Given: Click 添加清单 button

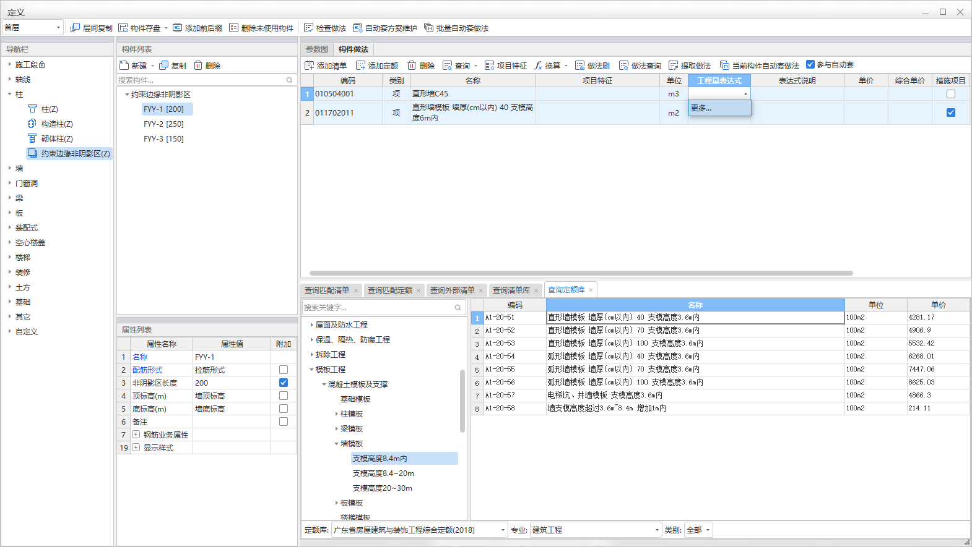Looking at the screenshot, I should 326,66.
